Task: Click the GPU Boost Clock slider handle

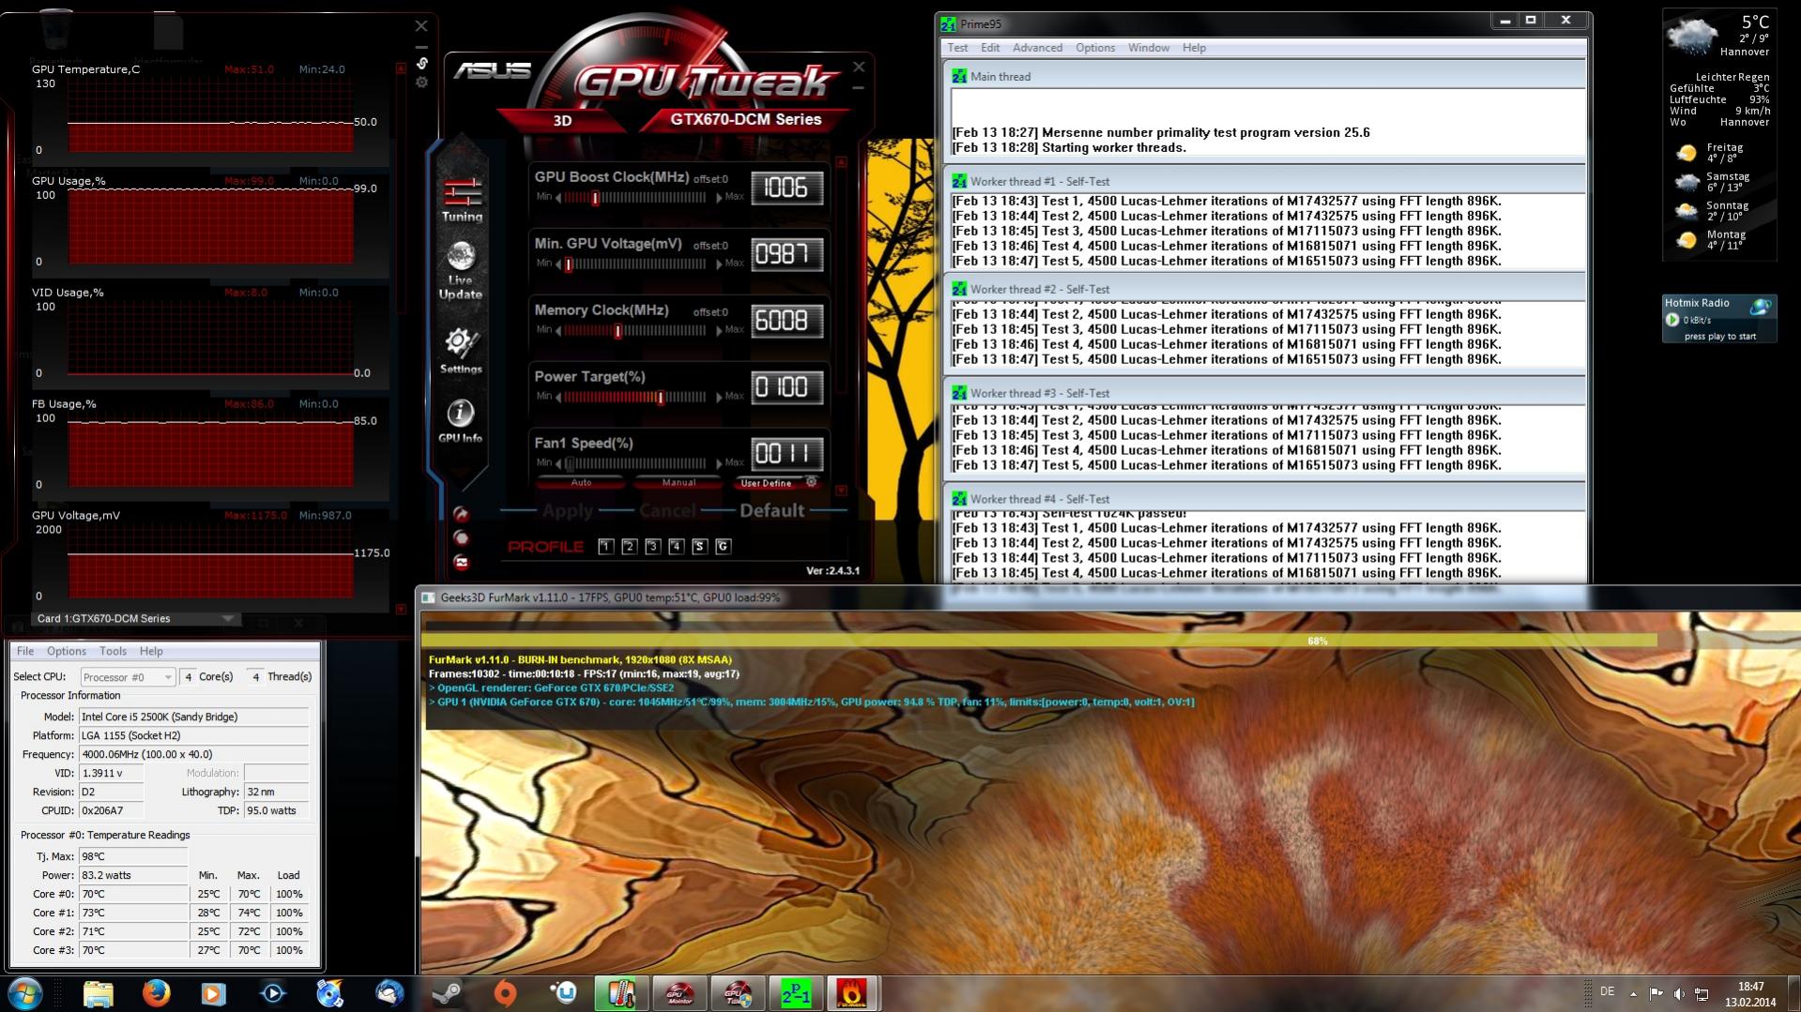Action: (x=595, y=197)
